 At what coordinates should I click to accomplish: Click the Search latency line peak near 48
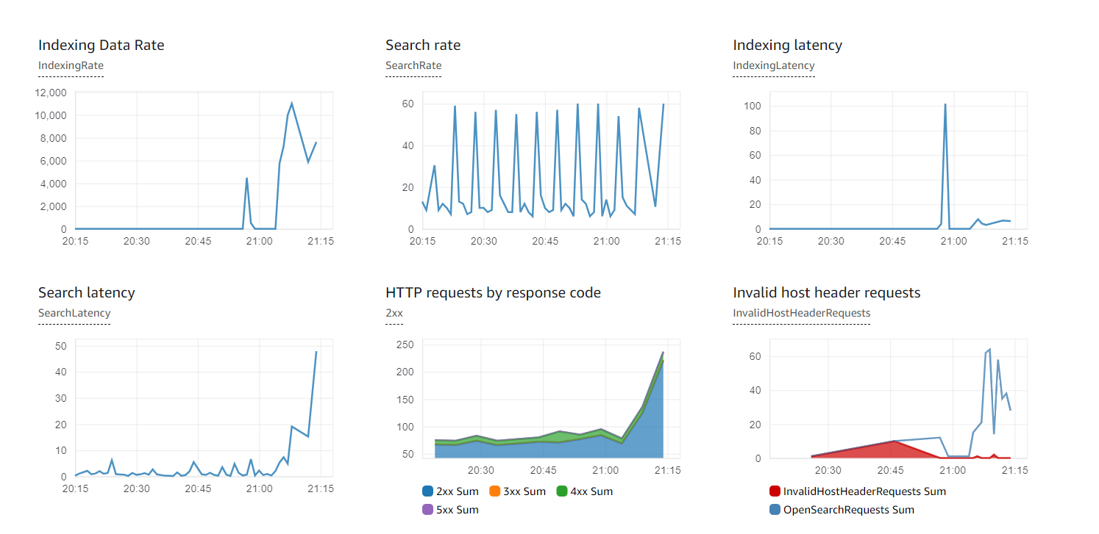[316, 353]
